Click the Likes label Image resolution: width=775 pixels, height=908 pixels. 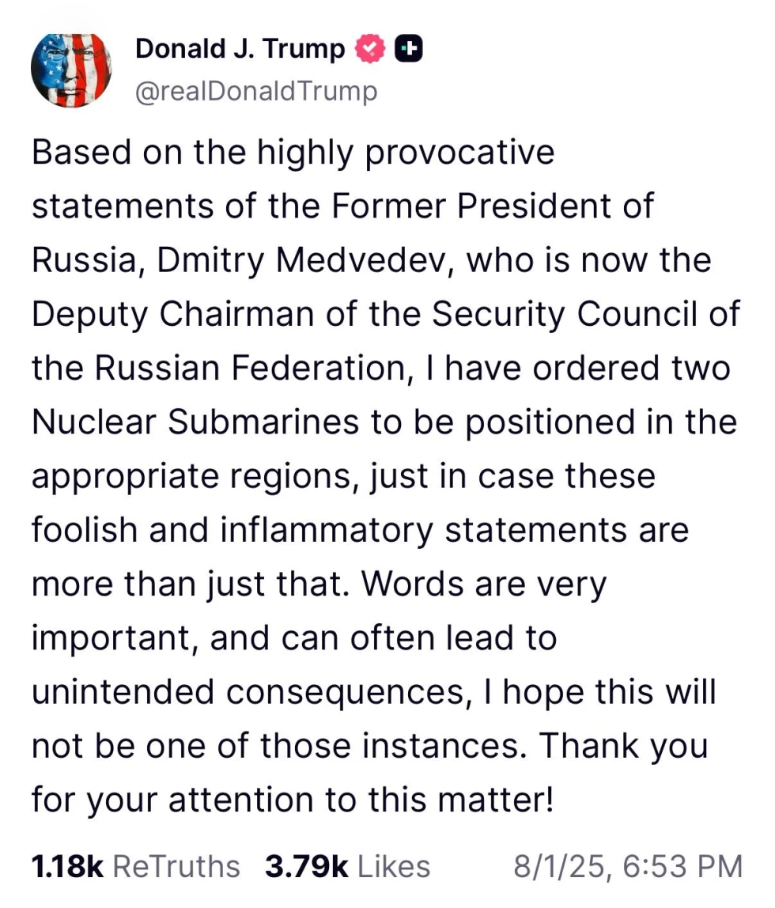coord(394,867)
